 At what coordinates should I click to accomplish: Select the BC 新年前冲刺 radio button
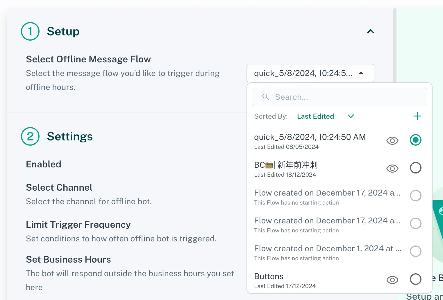(x=415, y=168)
